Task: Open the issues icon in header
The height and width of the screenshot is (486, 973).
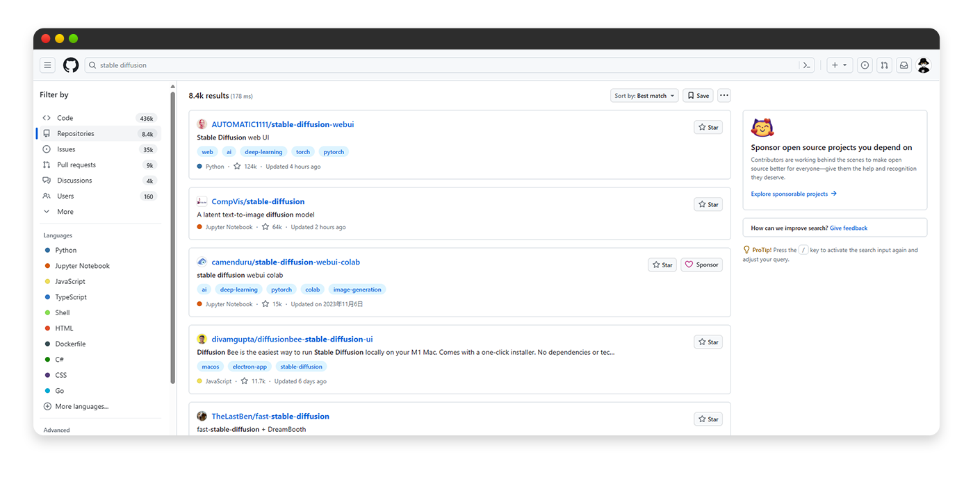Action: [865, 65]
